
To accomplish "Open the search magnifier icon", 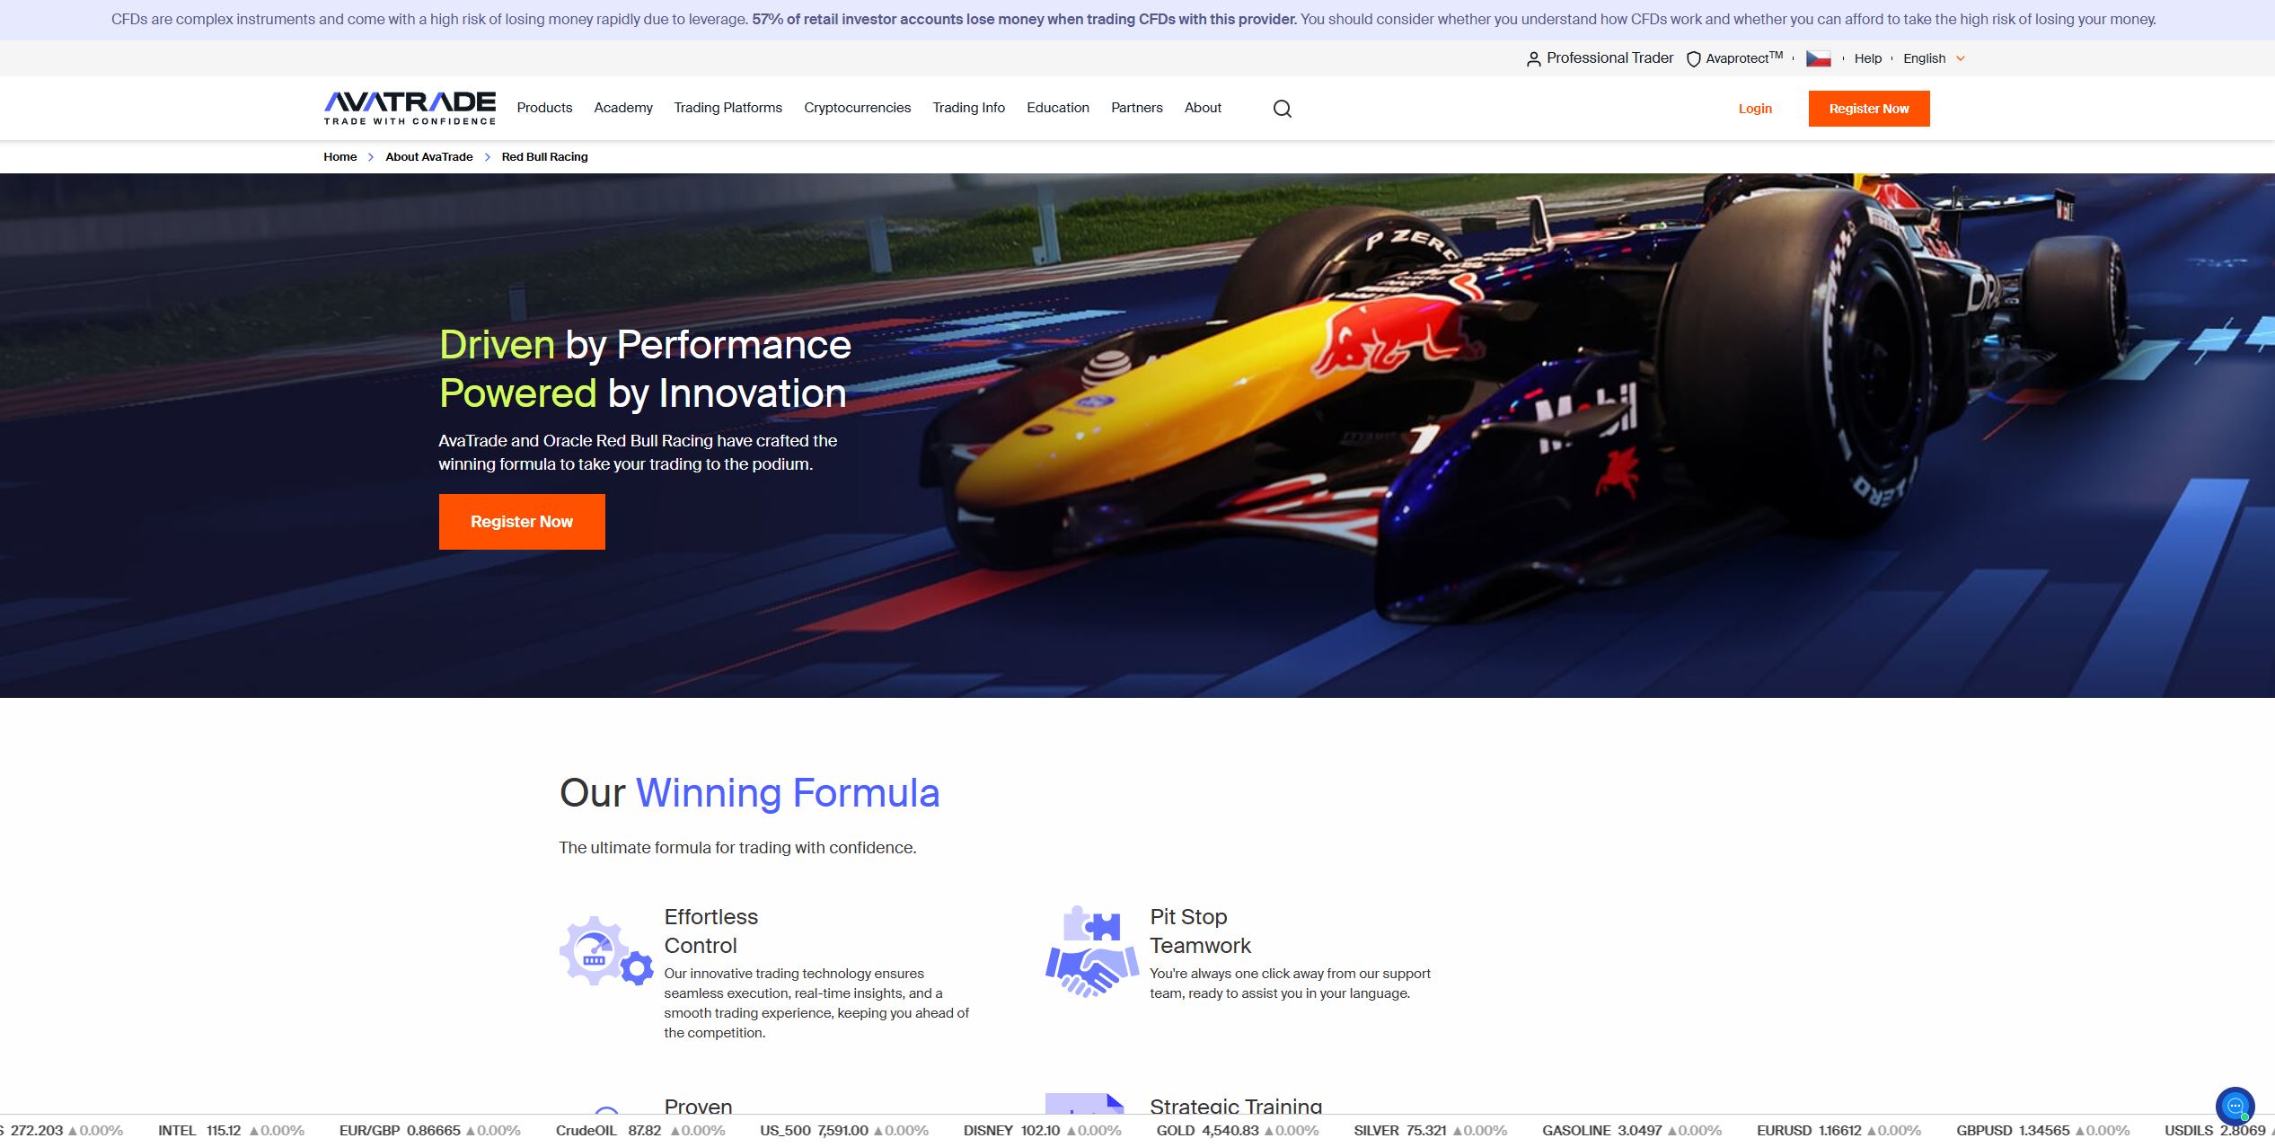I will pyautogui.click(x=1283, y=109).
